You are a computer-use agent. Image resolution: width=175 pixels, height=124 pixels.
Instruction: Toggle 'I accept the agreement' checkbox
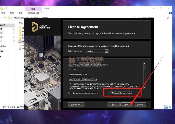(110, 93)
